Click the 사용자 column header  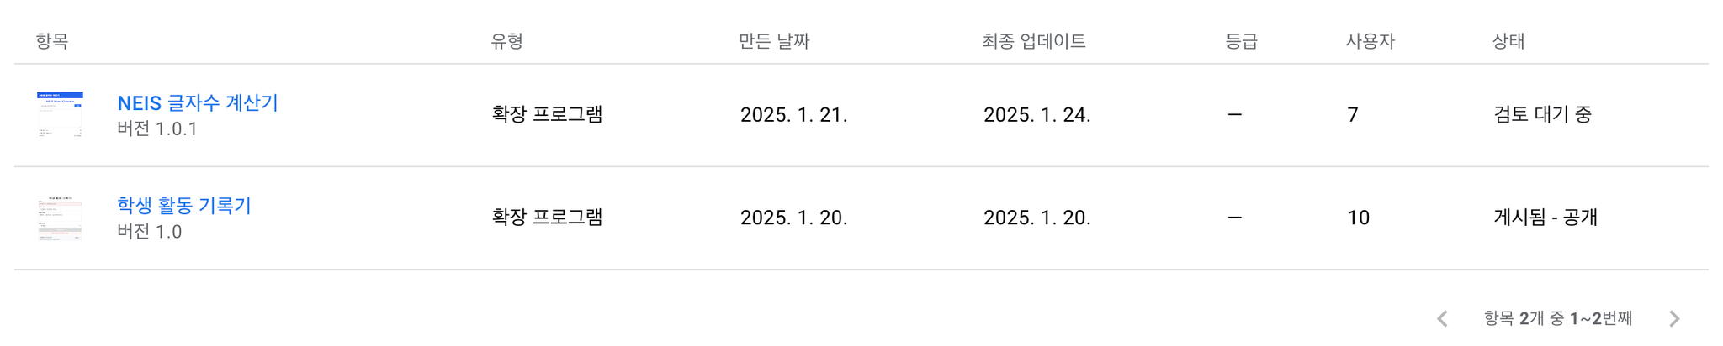click(1370, 41)
